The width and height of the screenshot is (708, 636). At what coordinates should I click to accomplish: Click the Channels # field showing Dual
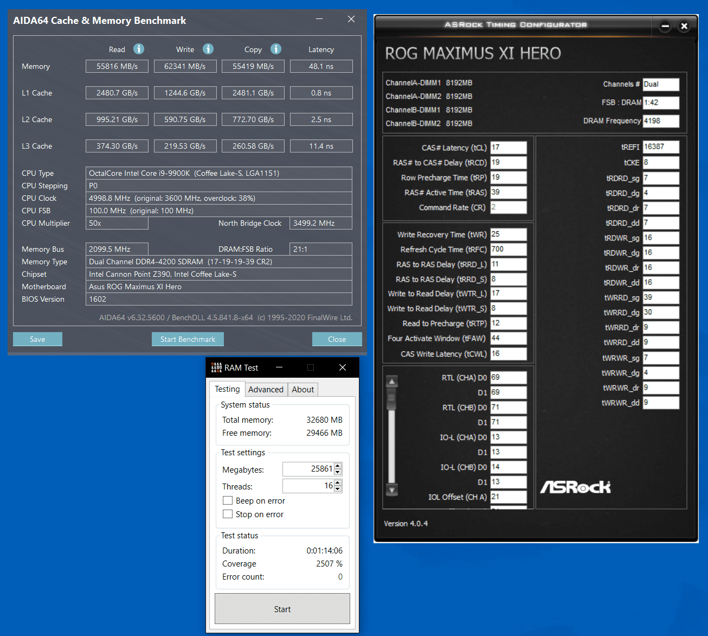661,84
